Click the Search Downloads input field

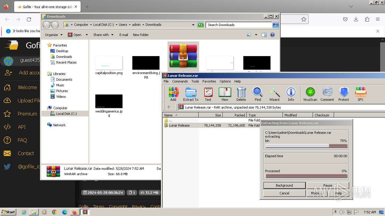[x=239, y=25]
